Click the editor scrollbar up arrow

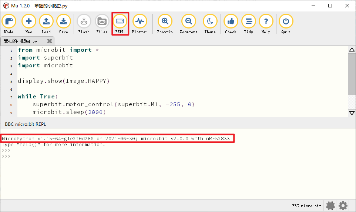352,50
